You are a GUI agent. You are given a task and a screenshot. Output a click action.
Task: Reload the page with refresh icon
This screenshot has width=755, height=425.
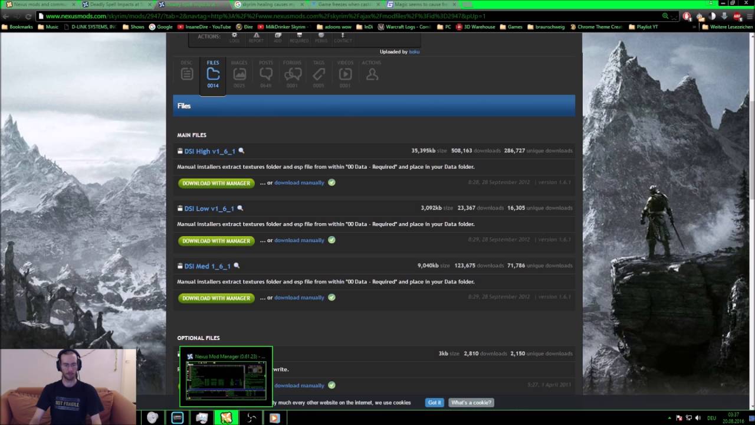(x=27, y=17)
